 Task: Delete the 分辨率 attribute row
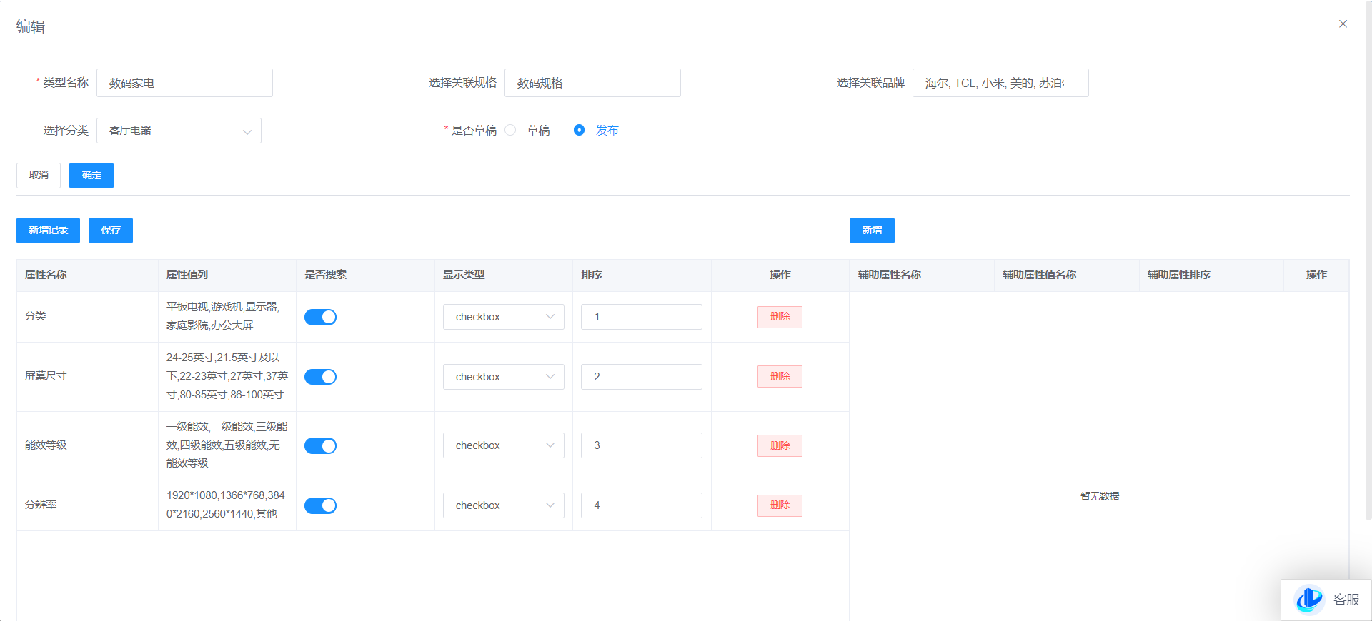tap(780, 505)
